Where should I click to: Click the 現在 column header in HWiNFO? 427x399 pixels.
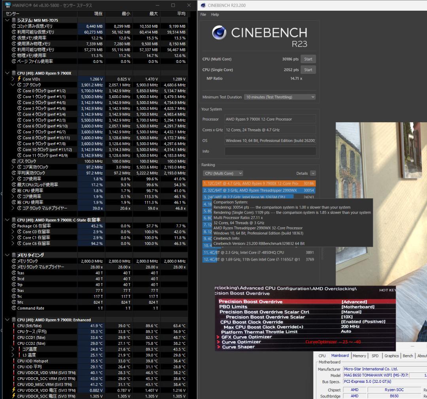91,13
